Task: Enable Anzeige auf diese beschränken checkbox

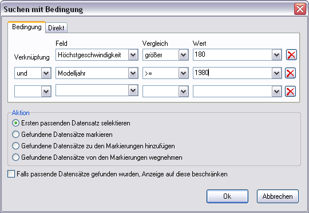Action: (11, 174)
